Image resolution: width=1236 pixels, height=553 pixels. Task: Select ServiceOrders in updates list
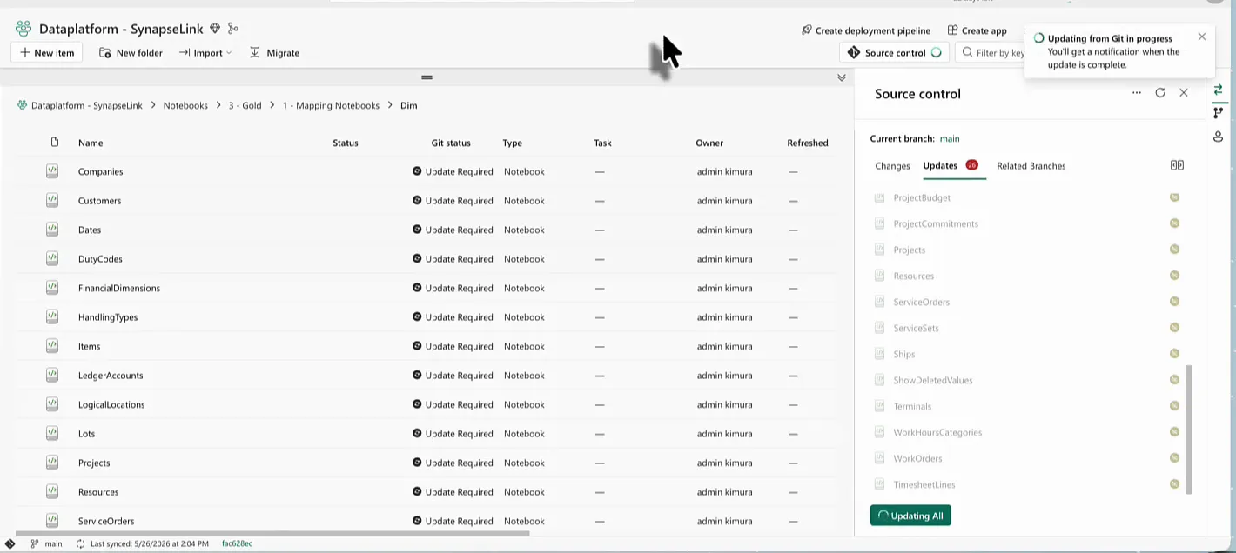(921, 302)
